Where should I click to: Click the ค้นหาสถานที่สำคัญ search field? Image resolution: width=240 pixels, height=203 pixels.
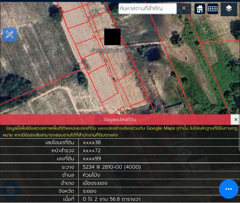148,9
